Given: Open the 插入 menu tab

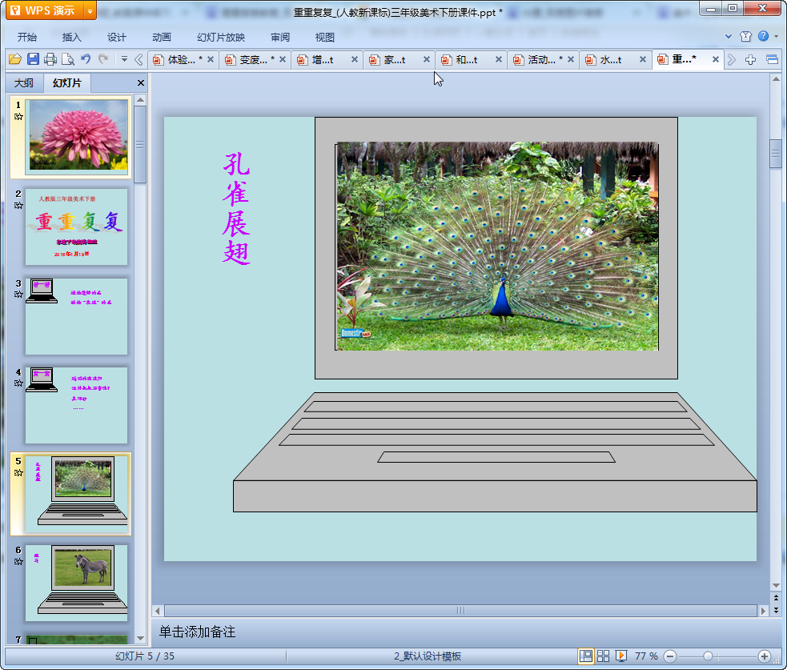Looking at the screenshot, I should tap(71, 37).
